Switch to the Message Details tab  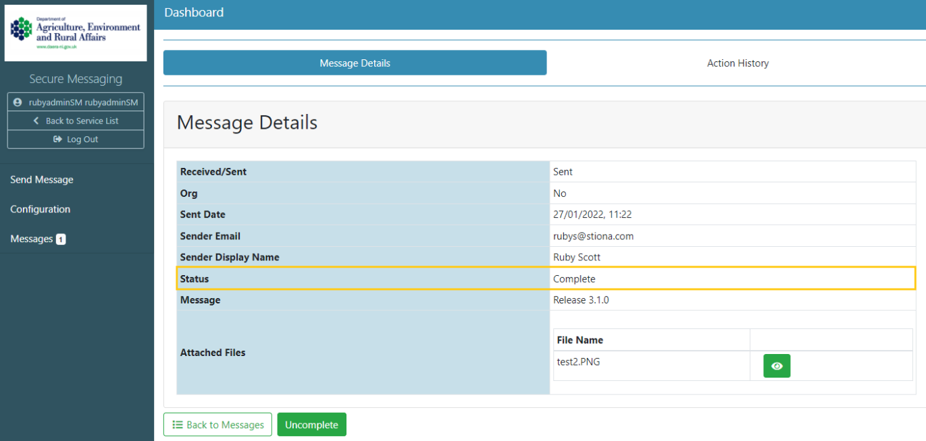(355, 63)
